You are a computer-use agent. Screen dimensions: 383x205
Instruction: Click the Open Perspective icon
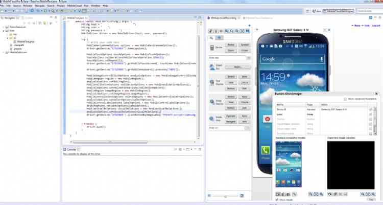coord(307,11)
